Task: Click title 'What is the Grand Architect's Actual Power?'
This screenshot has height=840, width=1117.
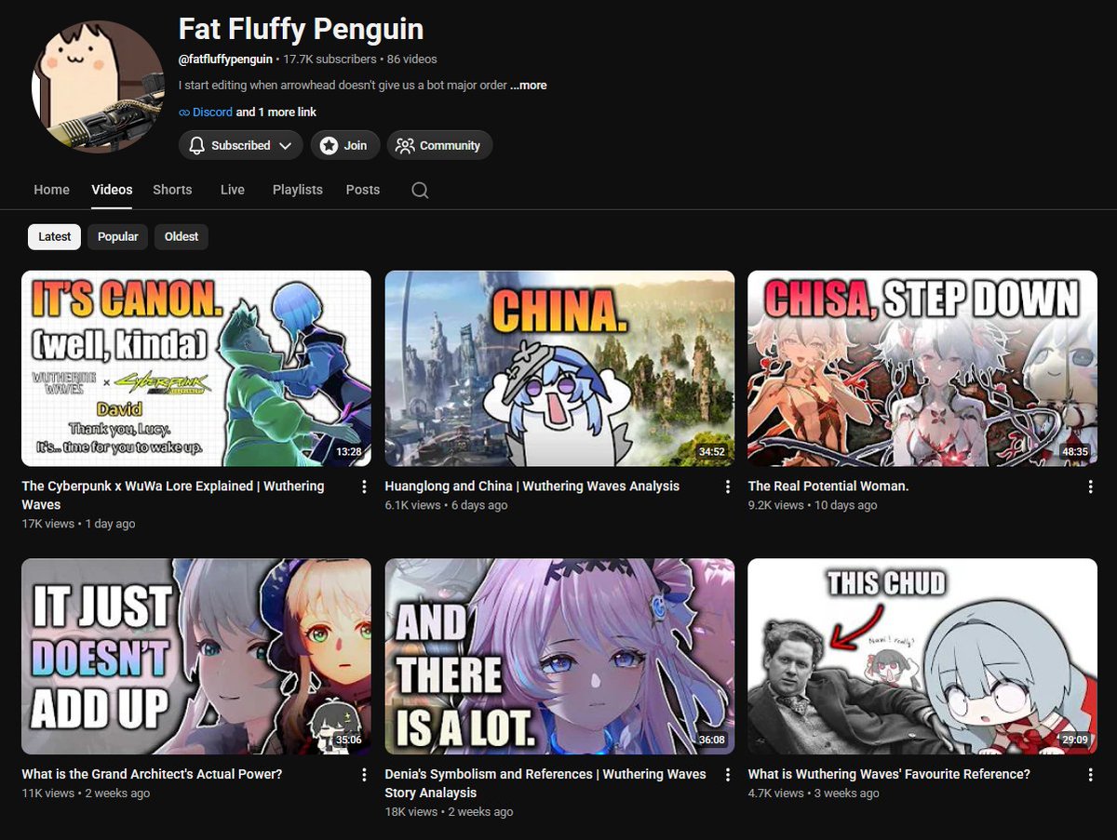Action: pyautogui.click(x=152, y=775)
